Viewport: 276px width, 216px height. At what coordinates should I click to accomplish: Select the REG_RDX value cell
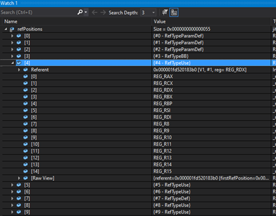pyautogui.click(x=163, y=90)
